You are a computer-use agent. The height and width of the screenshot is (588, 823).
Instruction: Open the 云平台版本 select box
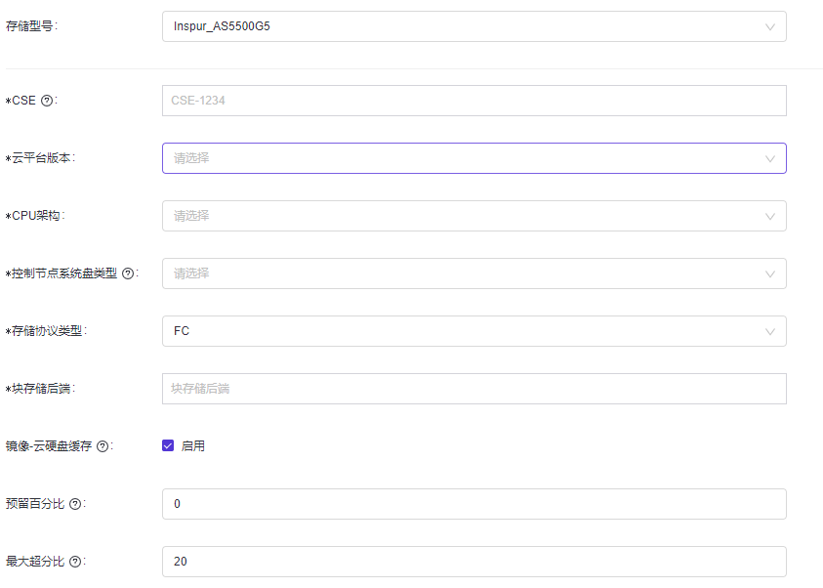(459, 158)
